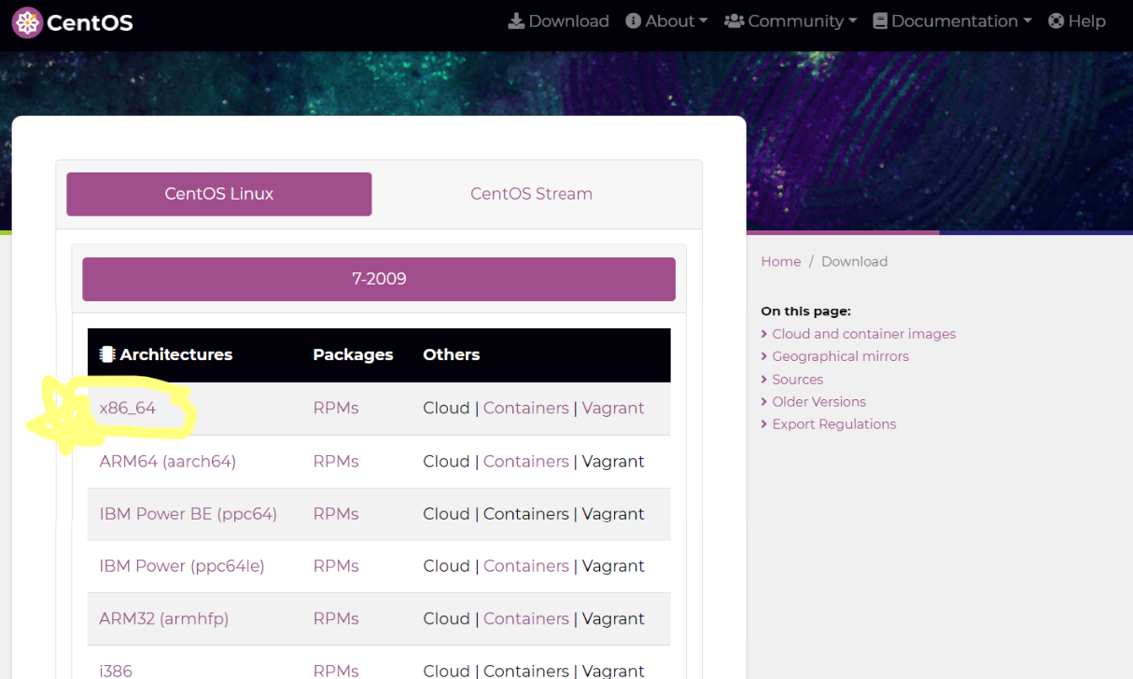1133x679 pixels.
Task: Open the x86_64 architecture link
Action: coord(128,409)
